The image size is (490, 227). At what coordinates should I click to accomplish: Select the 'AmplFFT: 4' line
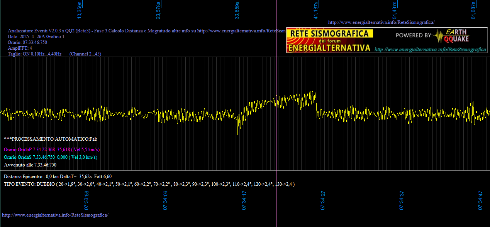point(20,48)
